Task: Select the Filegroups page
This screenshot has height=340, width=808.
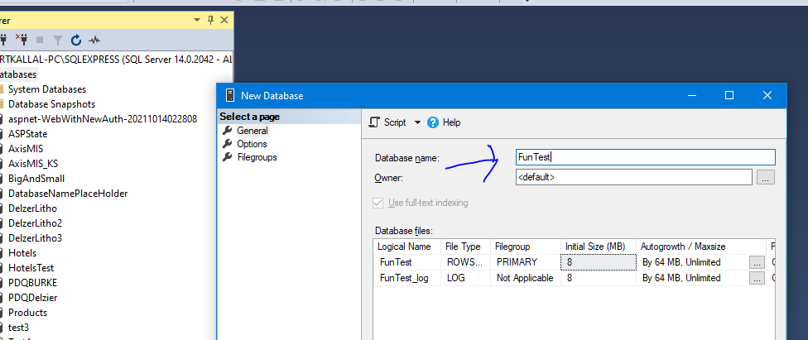Action: [x=257, y=158]
